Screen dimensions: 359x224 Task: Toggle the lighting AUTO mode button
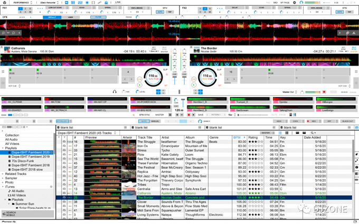point(144,121)
